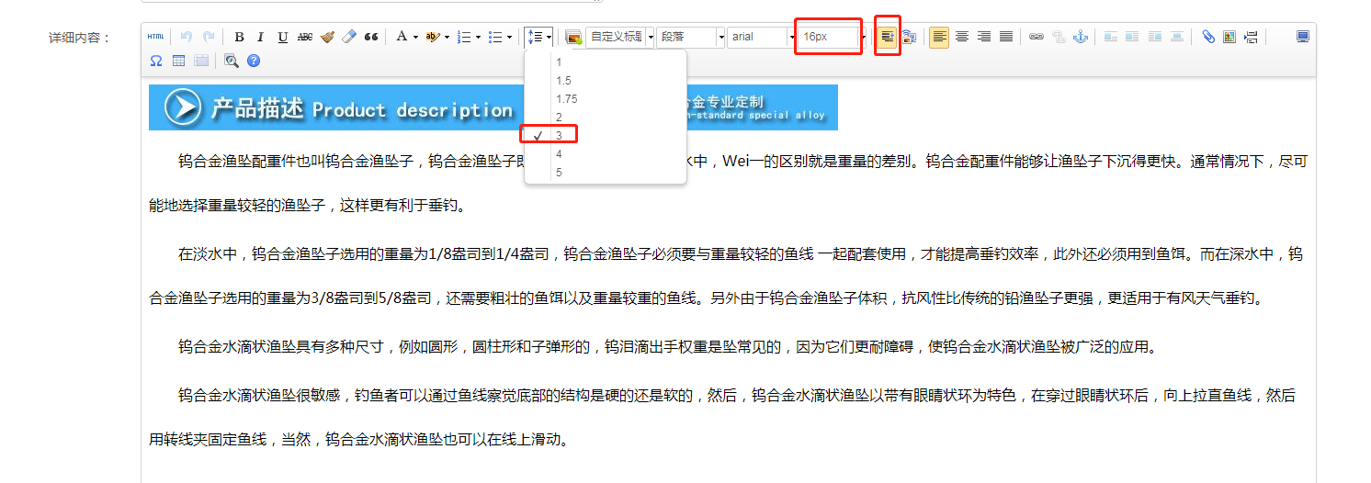Toggle align right
Screen dimensions: 1371x483
[x=984, y=37]
